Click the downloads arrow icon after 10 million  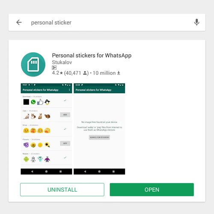(x=119, y=73)
